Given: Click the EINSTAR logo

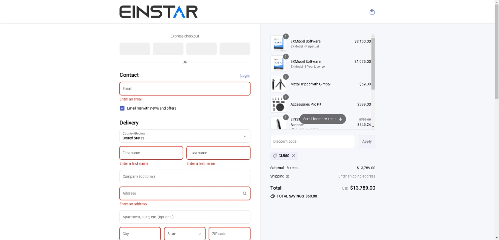Looking at the screenshot, I should (x=158, y=12).
